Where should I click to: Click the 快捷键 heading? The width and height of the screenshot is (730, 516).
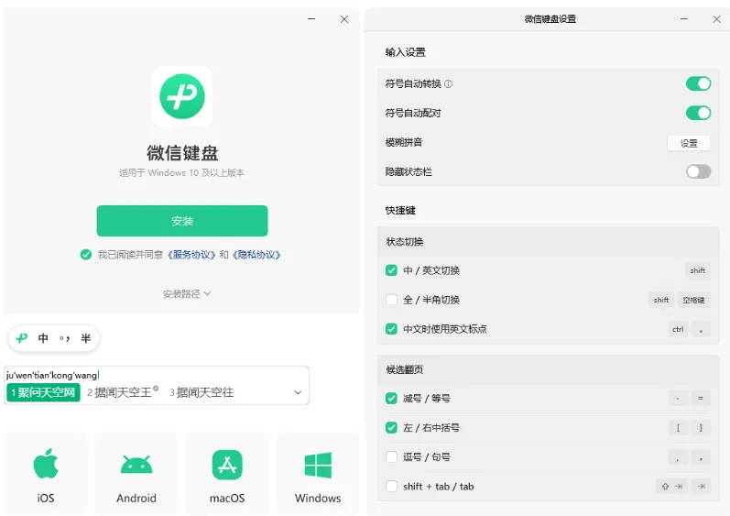[400, 211]
